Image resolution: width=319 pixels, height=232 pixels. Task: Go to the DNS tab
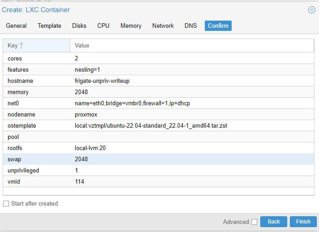(x=190, y=26)
